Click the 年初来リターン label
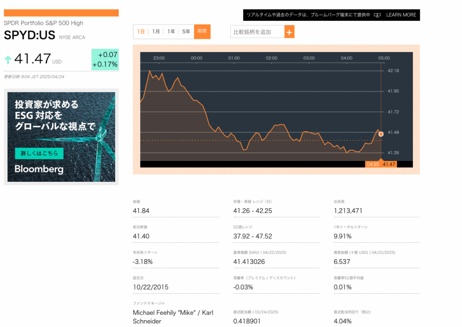This screenshot has height=327, width=462. (145, 253)
